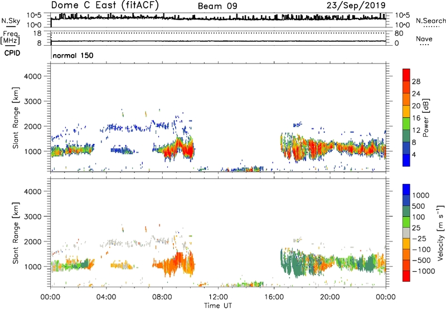This screenshot has height=309, width=446.
Task: Click the 'Power [dB]' colorbar label
Action: pos(425,118)
